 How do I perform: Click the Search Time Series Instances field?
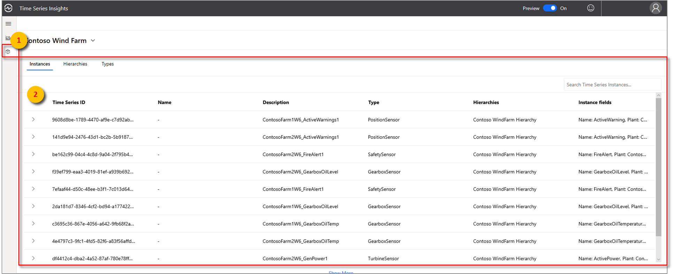[x=612, y=84]
